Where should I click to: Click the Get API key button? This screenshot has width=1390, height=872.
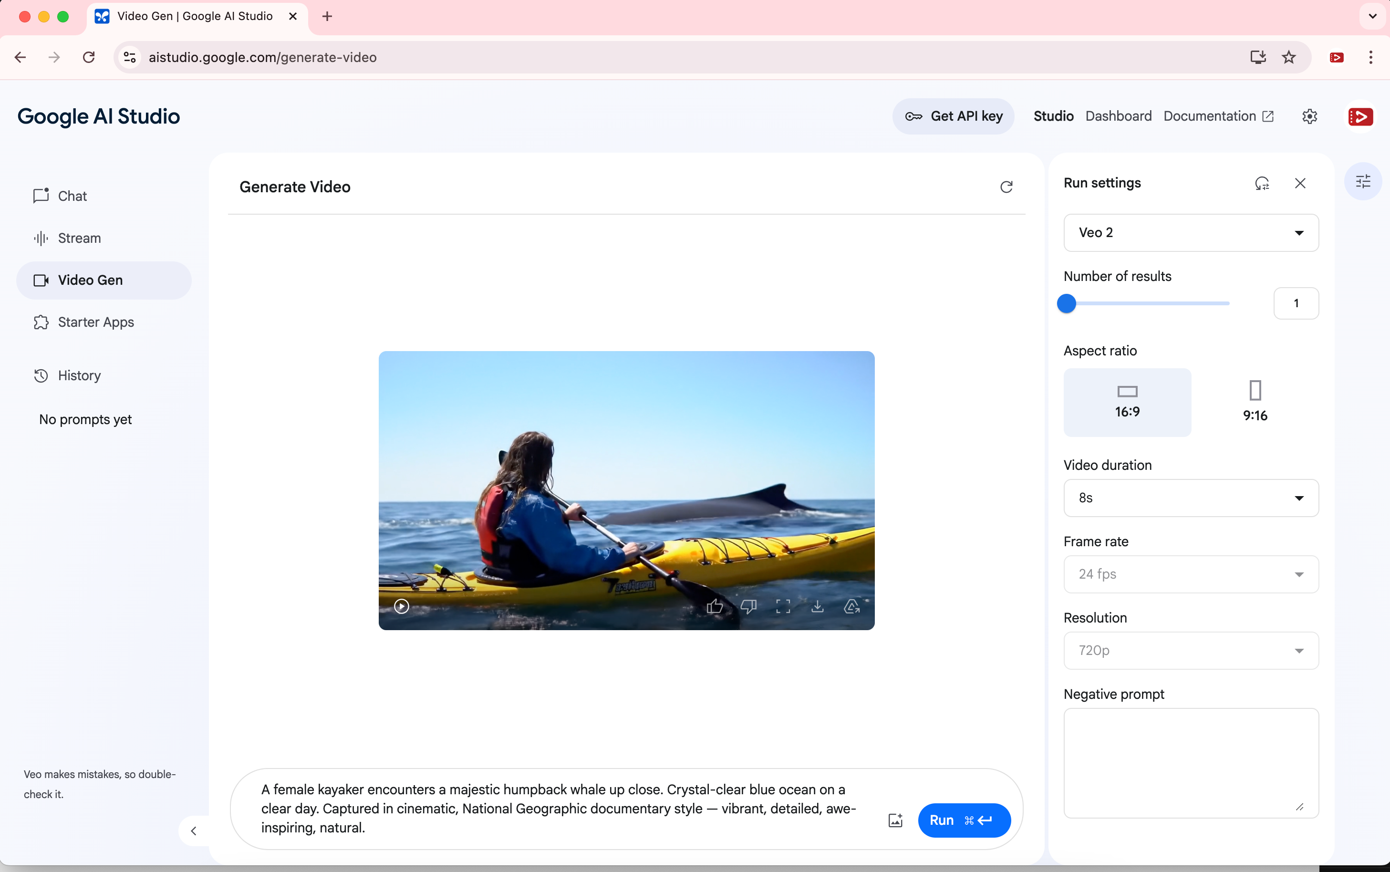click(954, 116)
